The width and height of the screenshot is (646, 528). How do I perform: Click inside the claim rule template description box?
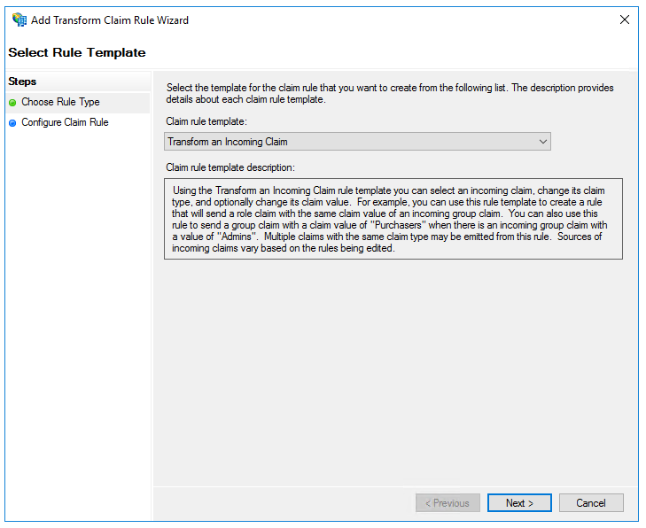click(x=393, y=219)
